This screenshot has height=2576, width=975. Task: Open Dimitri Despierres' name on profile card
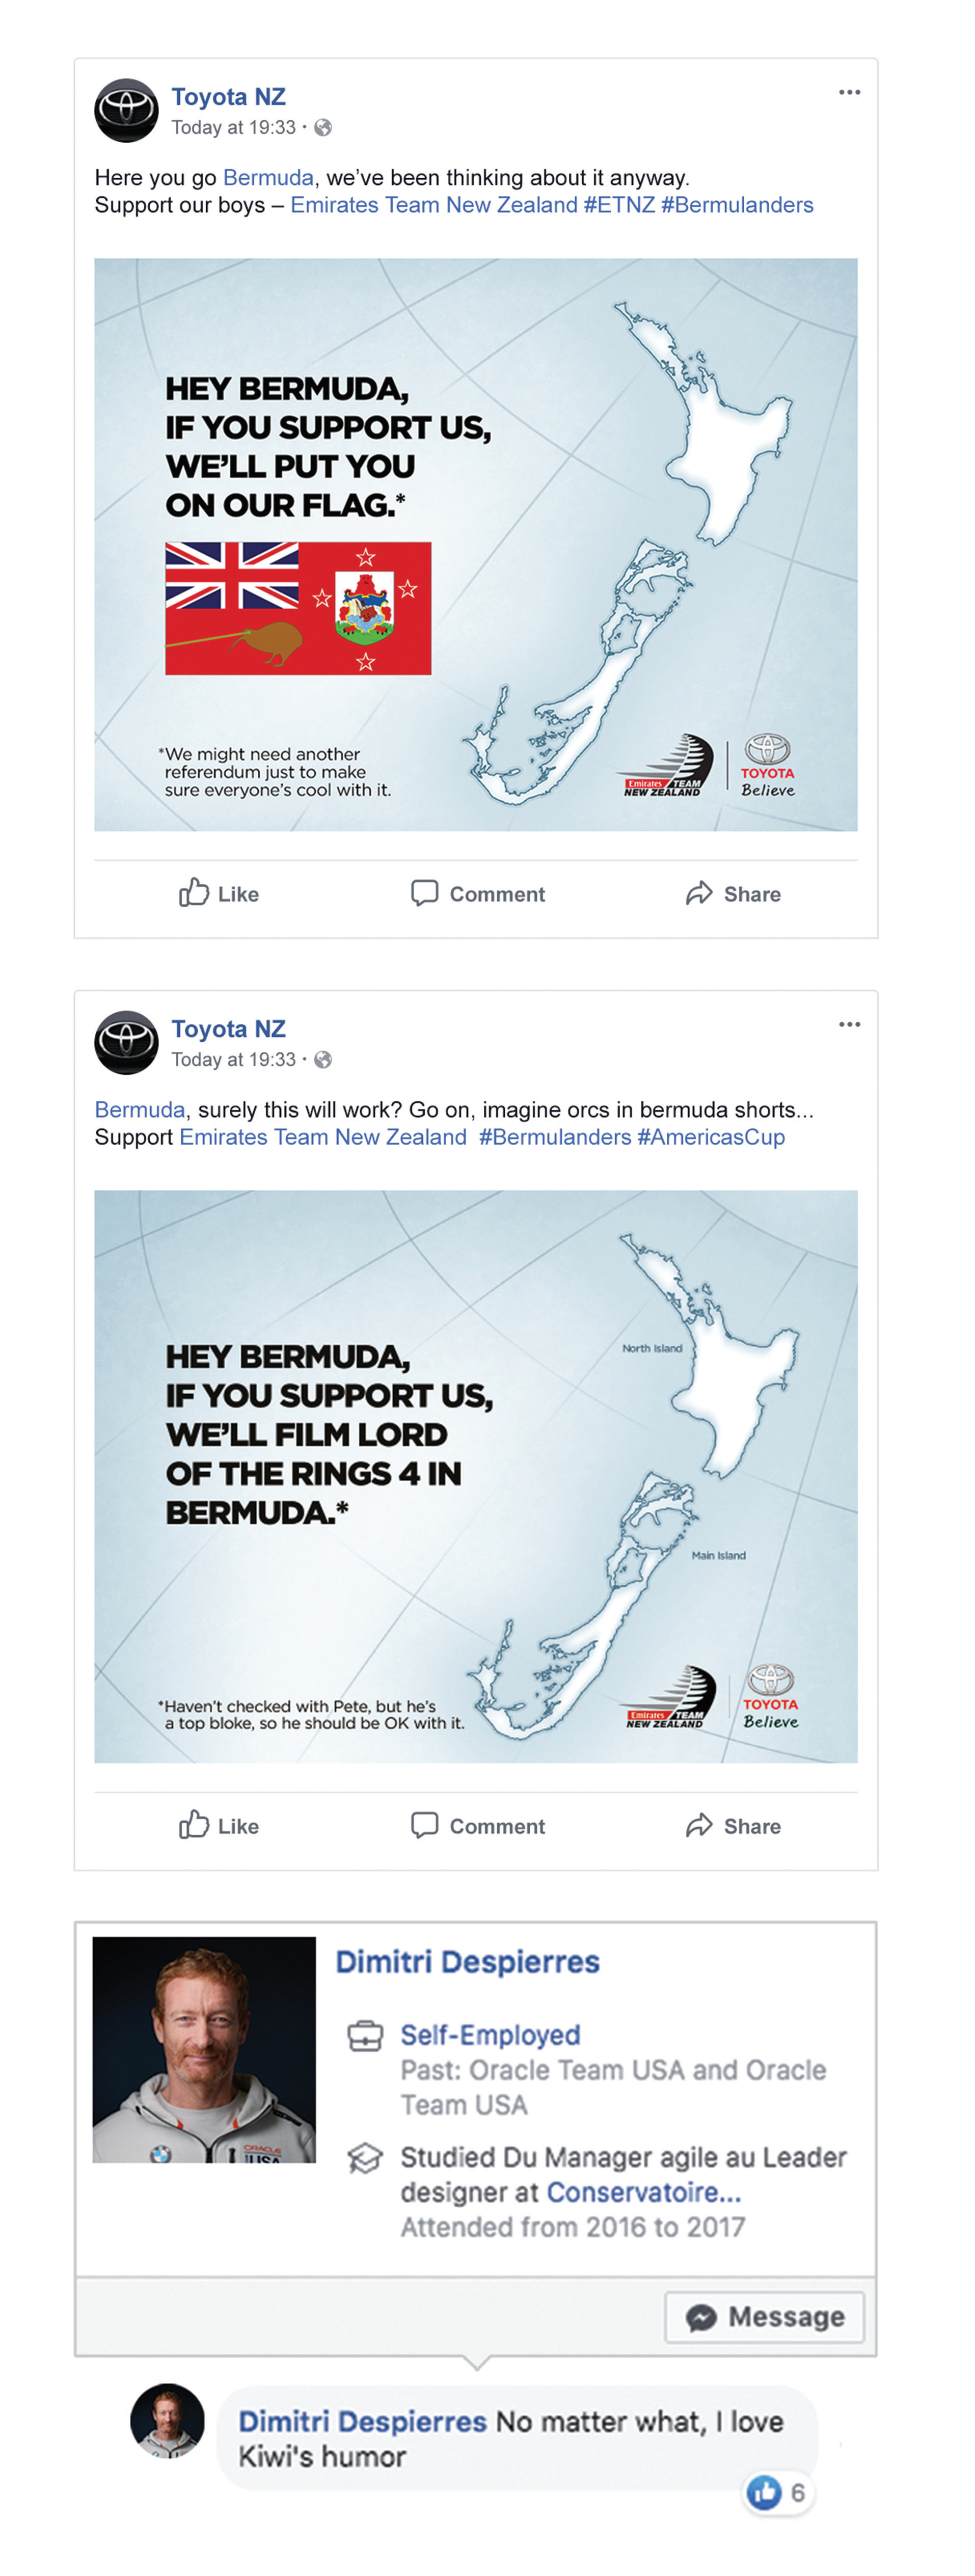467,1961
